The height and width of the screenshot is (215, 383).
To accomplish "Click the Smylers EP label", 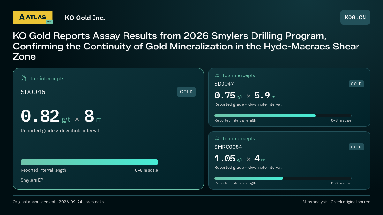I will coord(32,180).
